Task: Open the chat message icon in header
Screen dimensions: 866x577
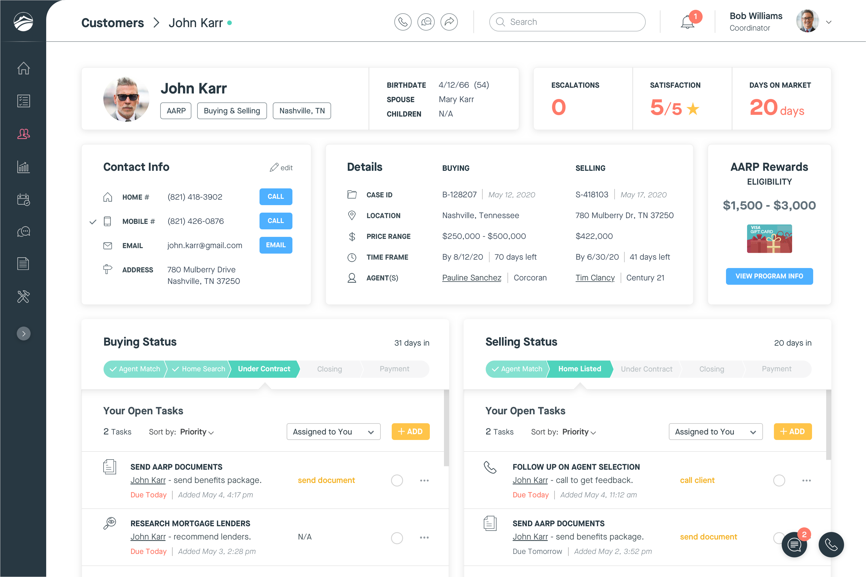Action: coord(426,22)
